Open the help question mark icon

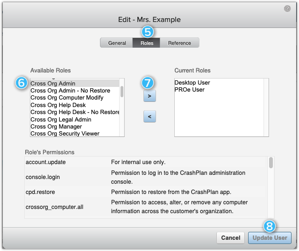(x=287, y=8)
